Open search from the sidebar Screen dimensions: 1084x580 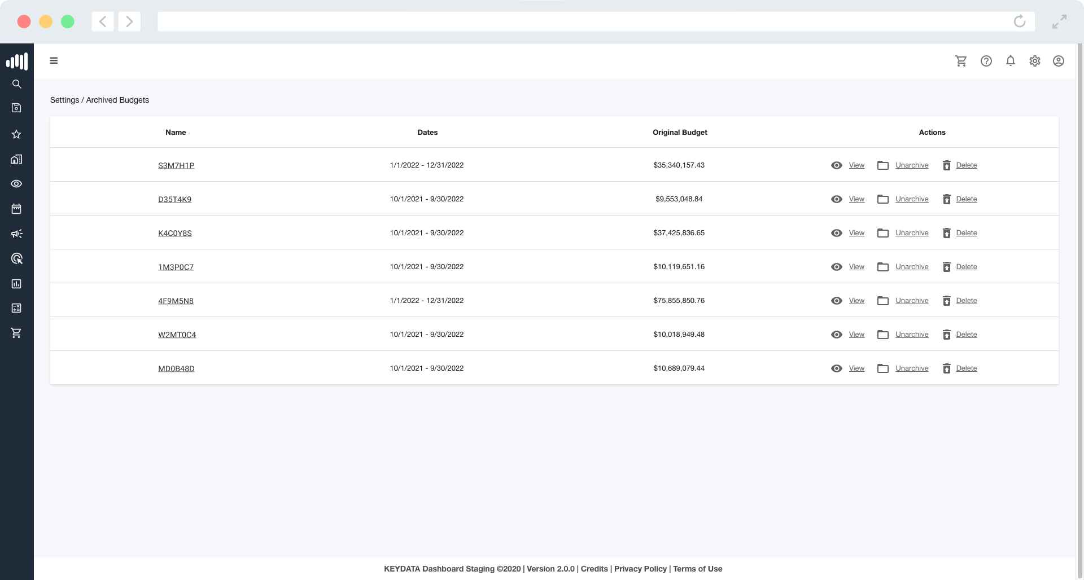coord(17,84)
